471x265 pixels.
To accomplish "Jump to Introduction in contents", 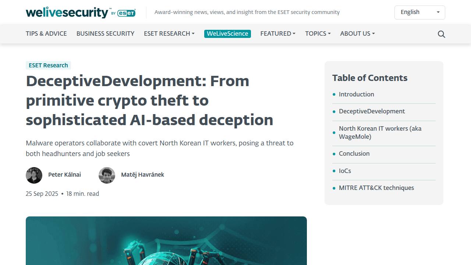I will click(x=356, y=94).
